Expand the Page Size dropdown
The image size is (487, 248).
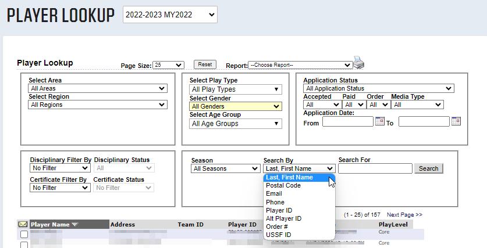tap(168, 65)
